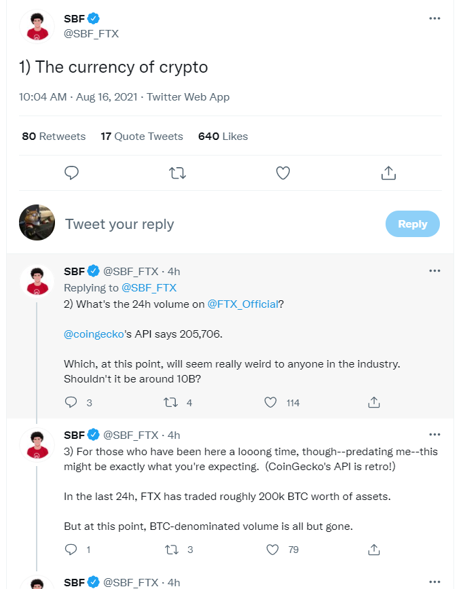Click the share icon on the main tweet
This screenshot has height=589, width=465.
(x=388, y=173)
